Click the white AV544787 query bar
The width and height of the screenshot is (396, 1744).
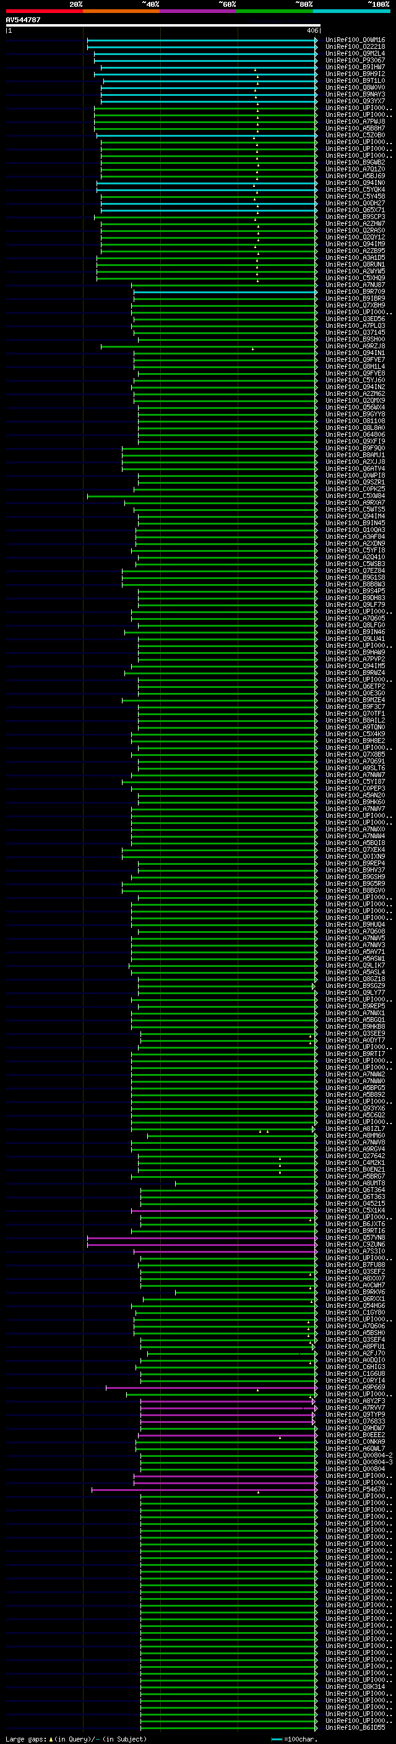coord(163,26)
